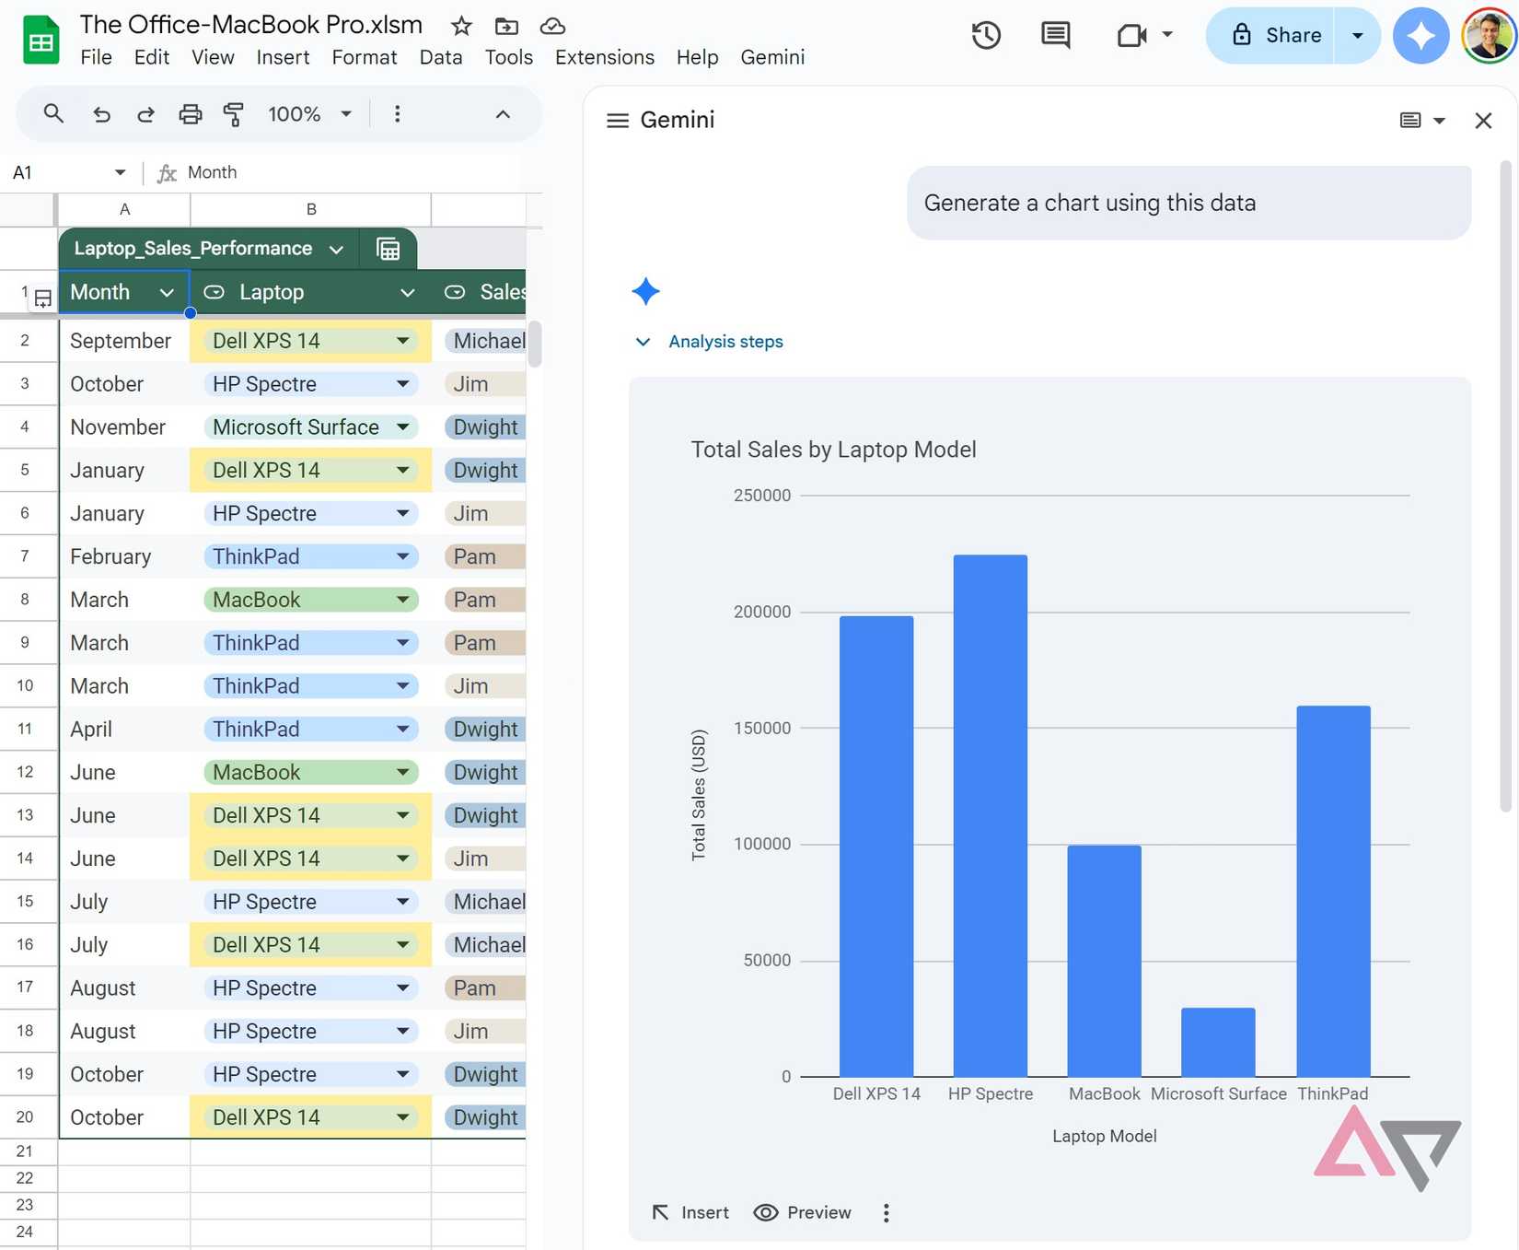Open the Gemini menu item

[772, 57]
